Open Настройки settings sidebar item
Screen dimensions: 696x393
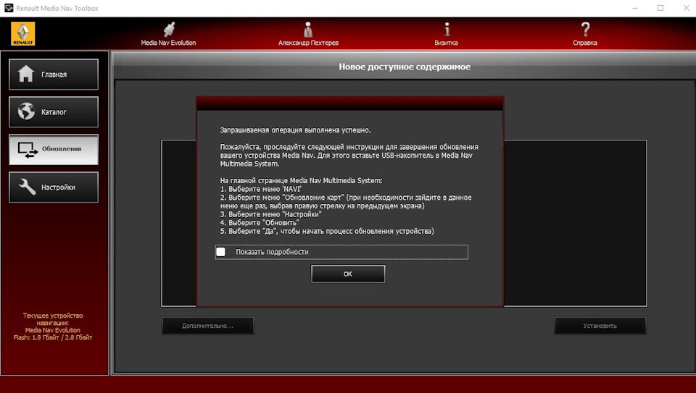pyautogui.click(x=54, y=187)
